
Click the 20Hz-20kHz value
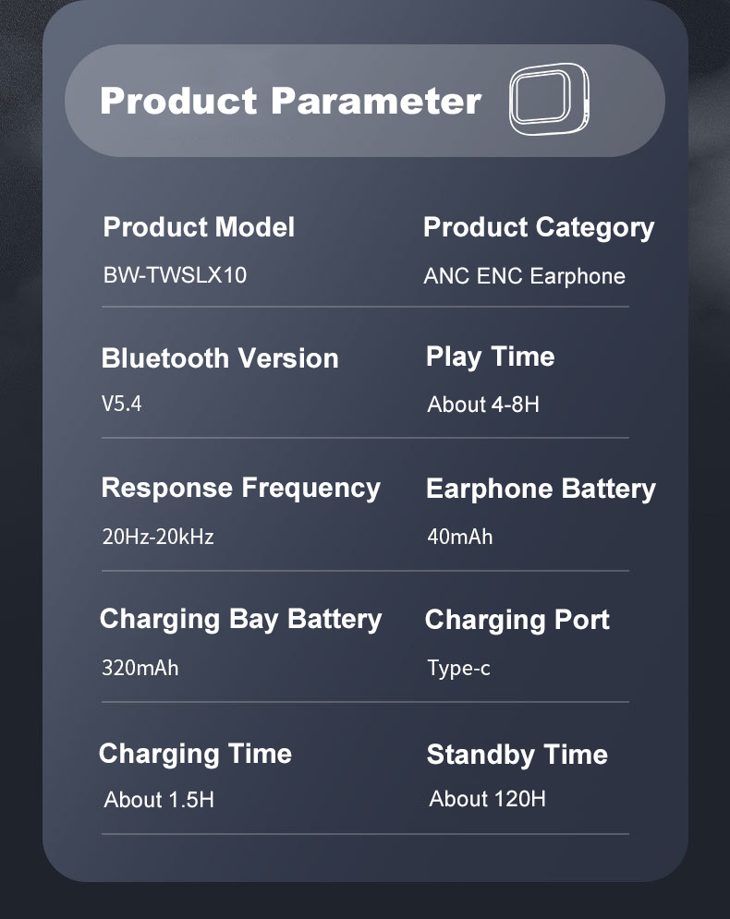point(158,537)
